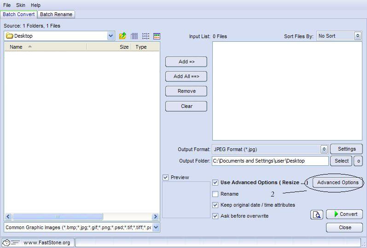Go up one folder level icon

[x=122, y=36]
